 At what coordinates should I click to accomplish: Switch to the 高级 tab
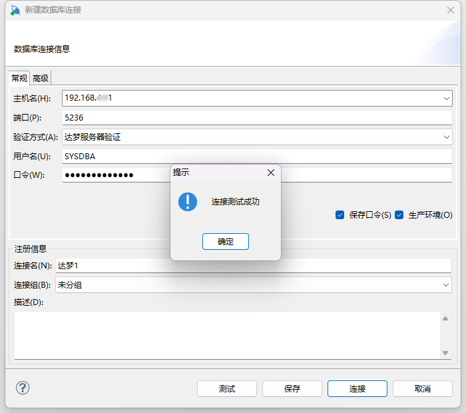(x=41, y=78)
